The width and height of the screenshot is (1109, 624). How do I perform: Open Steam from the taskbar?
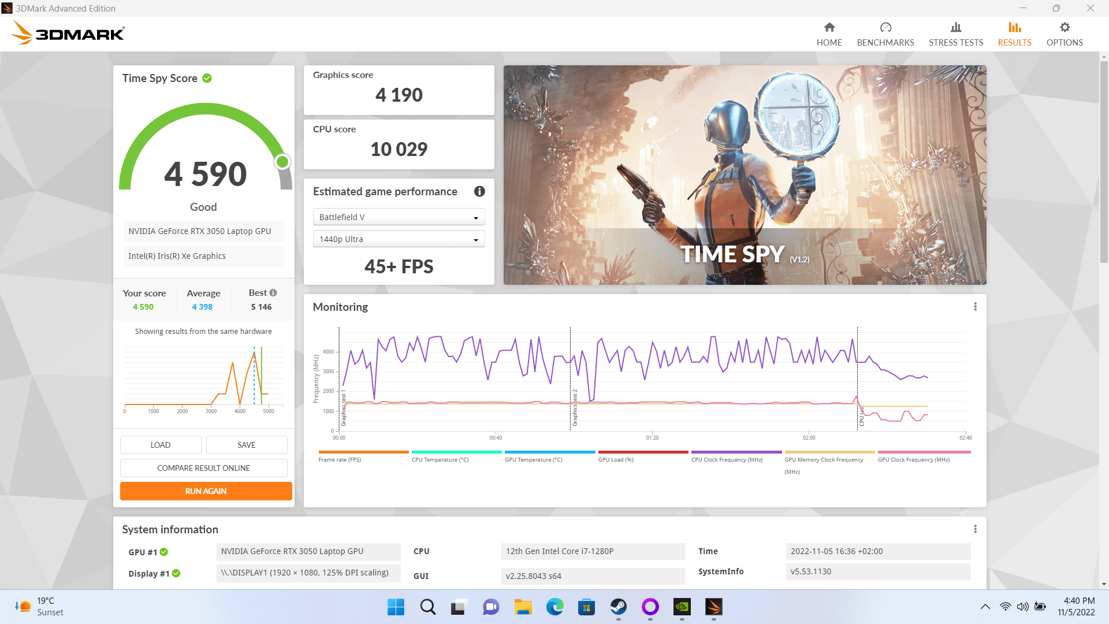tap(618, 607)
